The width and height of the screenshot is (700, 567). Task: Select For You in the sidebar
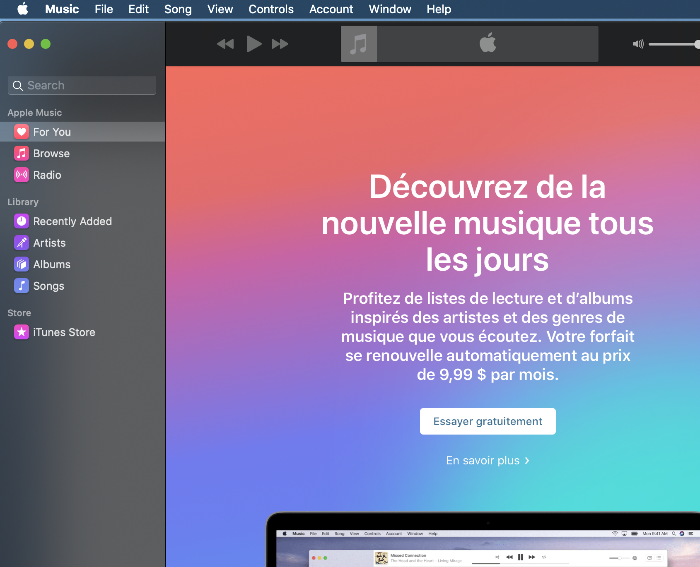coord(83,132)
